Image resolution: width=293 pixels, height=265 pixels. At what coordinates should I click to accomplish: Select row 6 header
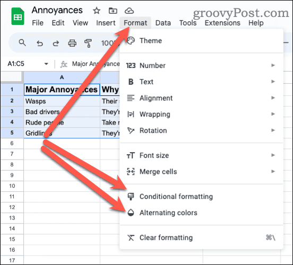(x=12, y=143)
